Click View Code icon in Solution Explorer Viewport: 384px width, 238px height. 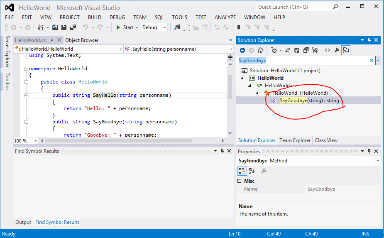(x=328, y=50)
